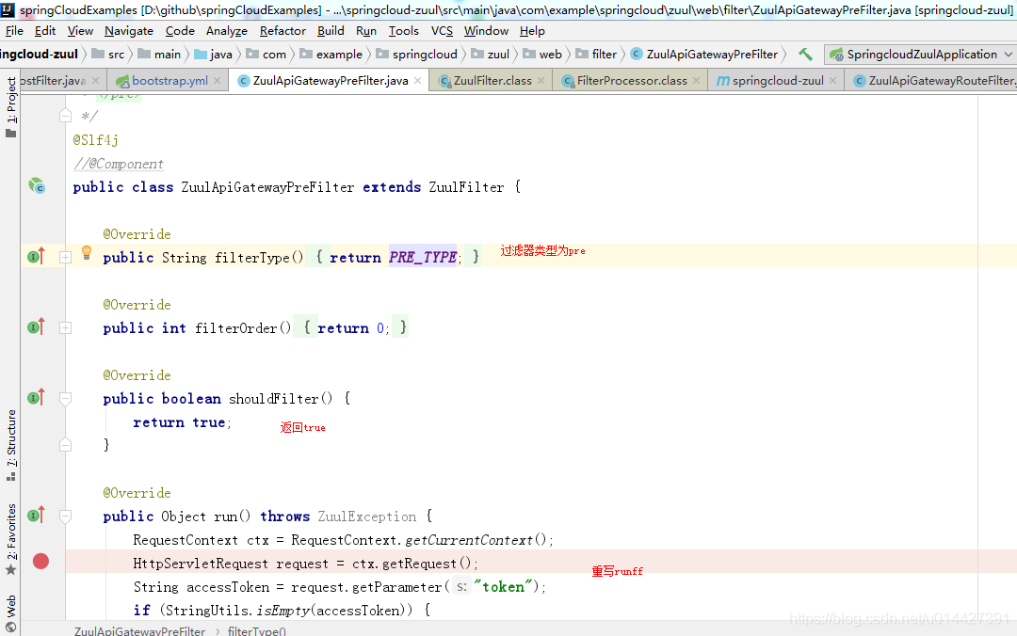
Task: Open the Navigate menu
Action: (x=128, y=30)
